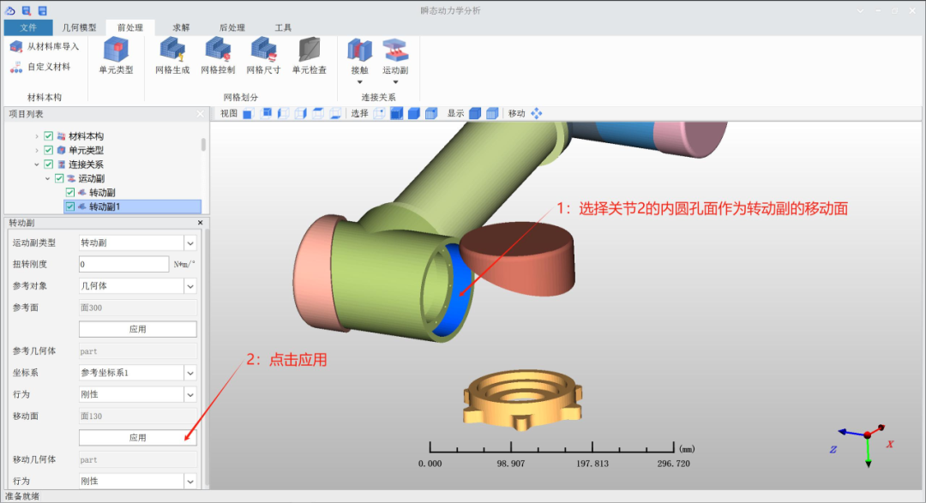Open the 坐标系 dropdown showing 参考坐标系1
Image resolution: width=926 pixels, height=503 pixels.
[x=190, y=373]
